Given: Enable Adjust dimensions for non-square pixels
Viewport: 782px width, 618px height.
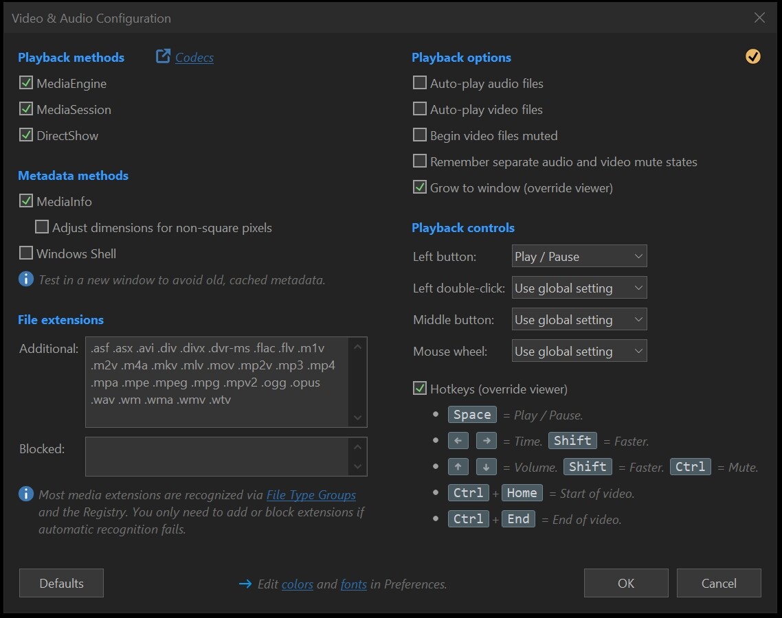Looking at the screenshot, I should click(42, 227).
